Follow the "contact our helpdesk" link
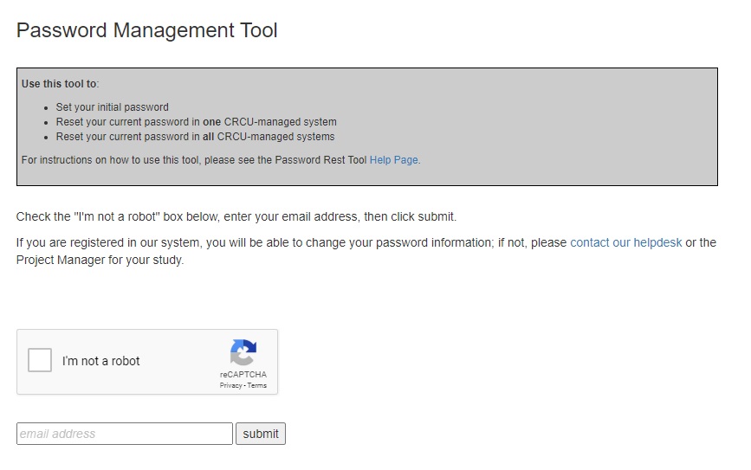Screen dimensions: 751x470 tap(625, 242)
